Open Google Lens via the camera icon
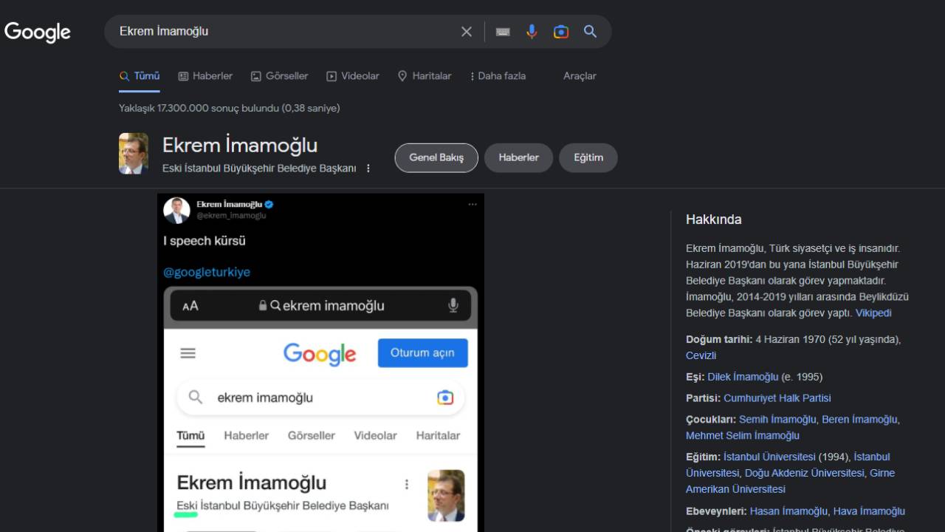This screenshot has height=532, width=945. pyautogui.click(x=560, y=31)
